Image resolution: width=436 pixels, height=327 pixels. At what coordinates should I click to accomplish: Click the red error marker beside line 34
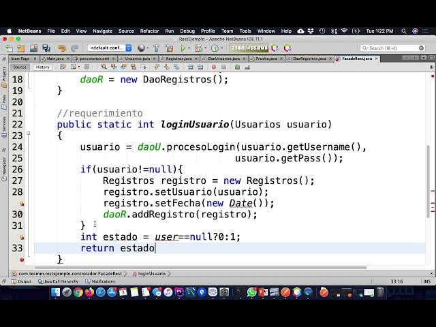pos(22,260)
